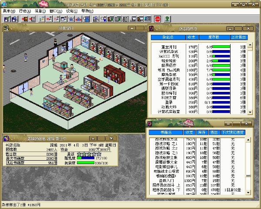The image size is (261, 209).
Task: Click magazine list scroll down arrow
Action: click(x=250, y=112)
